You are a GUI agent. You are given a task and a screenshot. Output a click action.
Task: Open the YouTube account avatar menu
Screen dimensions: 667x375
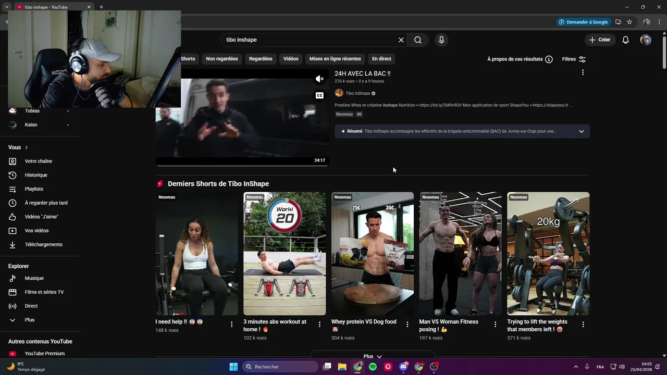pos(646,40)
